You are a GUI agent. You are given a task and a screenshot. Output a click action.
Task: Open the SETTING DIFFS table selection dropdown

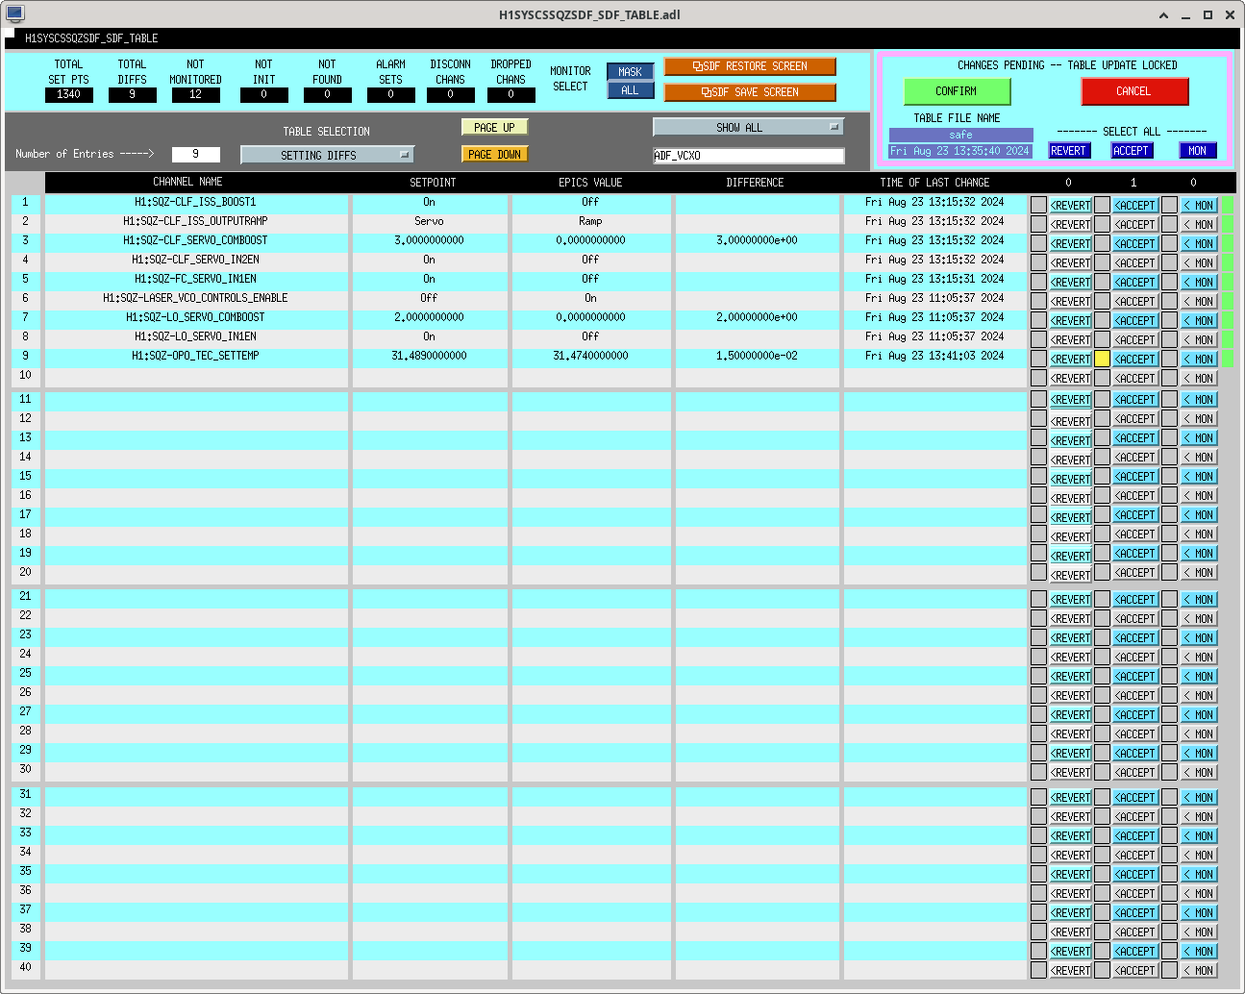click(327, 155)
